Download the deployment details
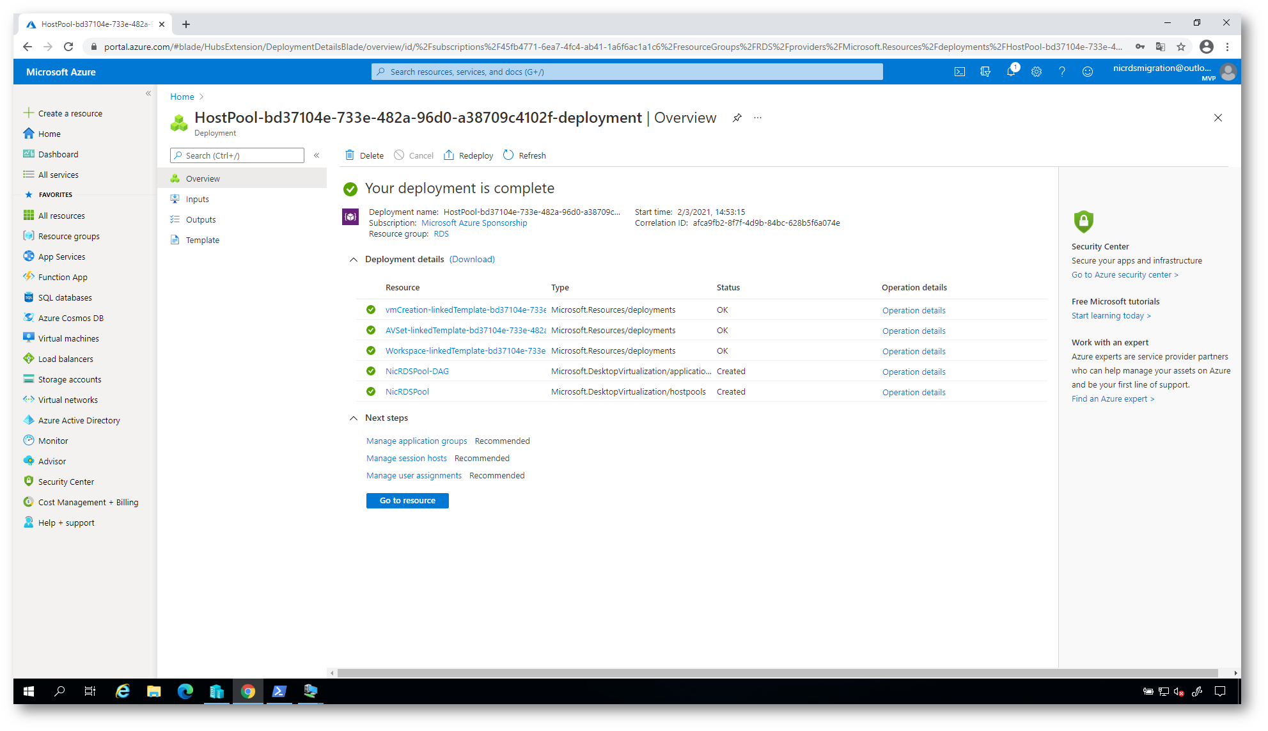1268x731 pixels. (x=472, y=260)
